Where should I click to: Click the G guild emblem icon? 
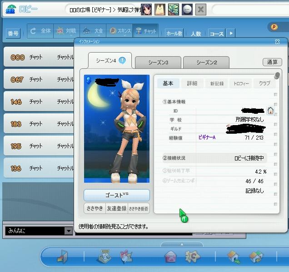click(193, 256)
